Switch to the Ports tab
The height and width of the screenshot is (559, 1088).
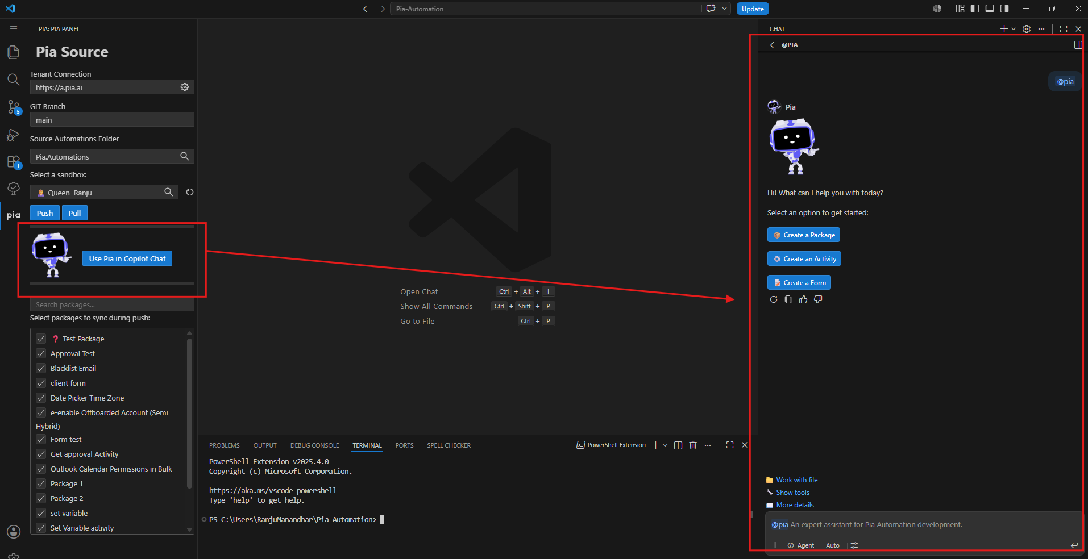[x=405, y=445]
